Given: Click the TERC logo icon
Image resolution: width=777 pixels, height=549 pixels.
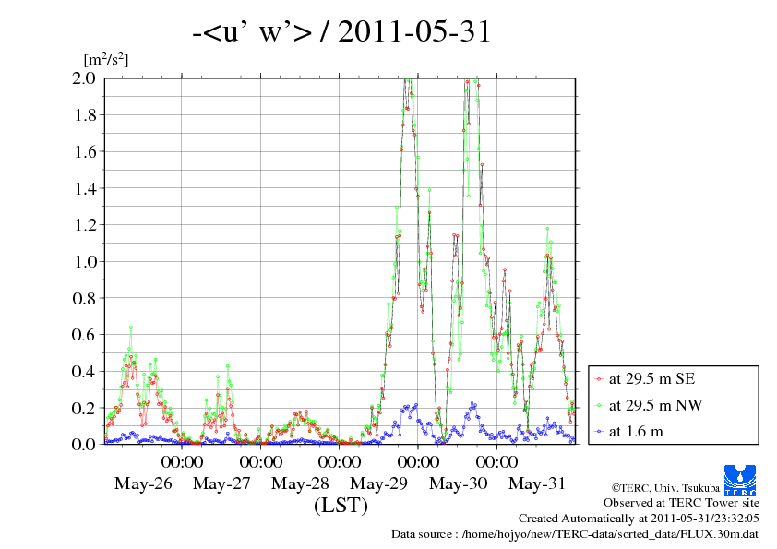Looking at the screenshot, I should coord(740,481).
